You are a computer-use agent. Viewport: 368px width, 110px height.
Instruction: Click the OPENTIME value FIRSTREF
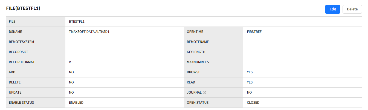click(254, 32)
